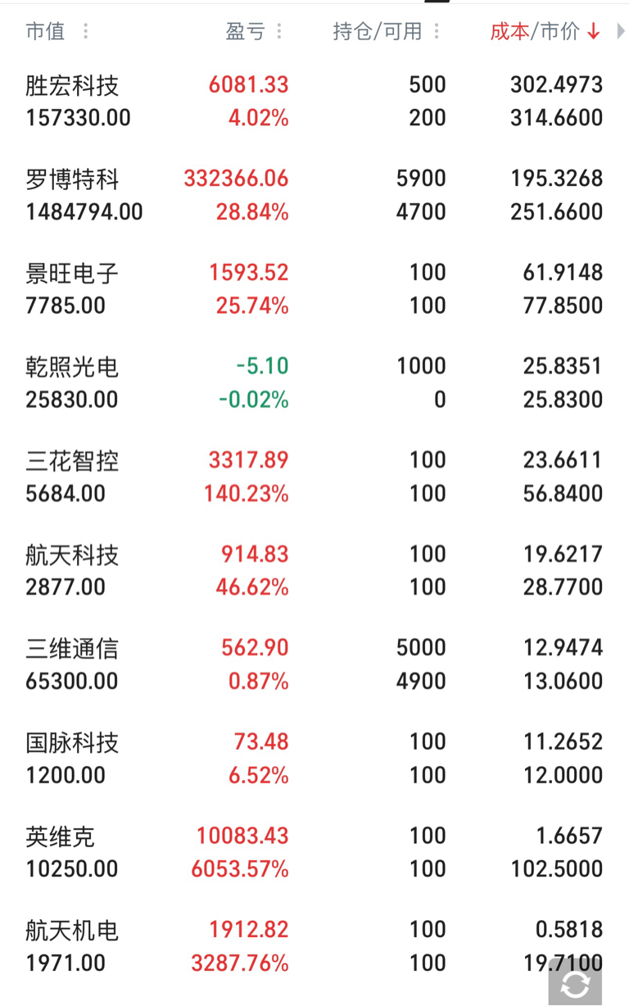
Task: Tap the 三花智控 holding
Action: click(x=72, y=460)
